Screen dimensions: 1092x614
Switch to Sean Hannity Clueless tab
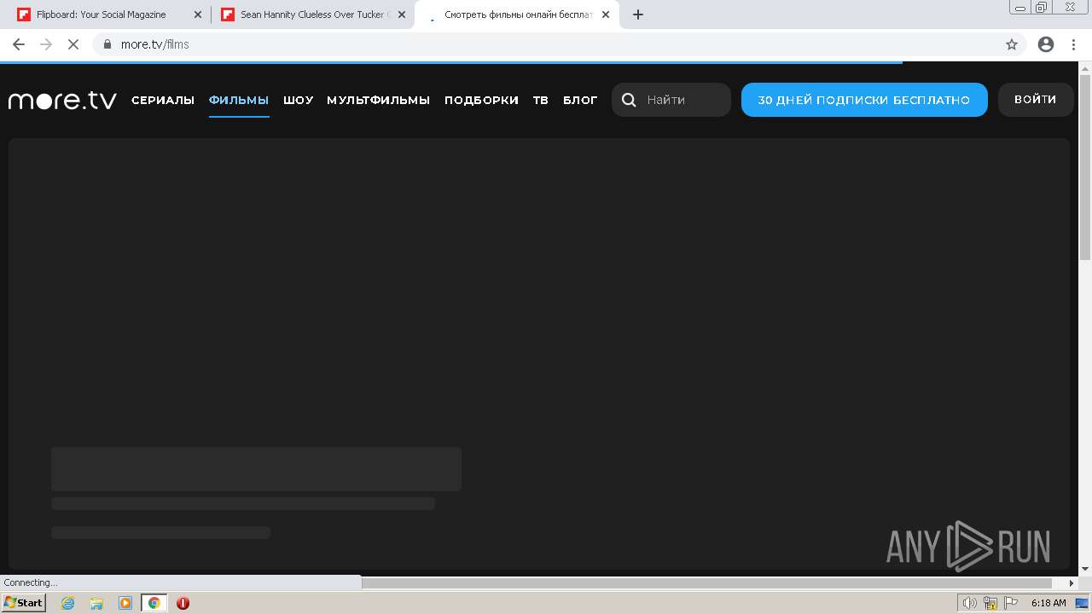pyautogui.click(x=314, y=14)
